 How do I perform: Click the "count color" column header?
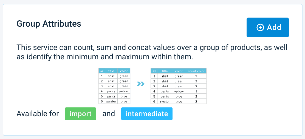196,71
